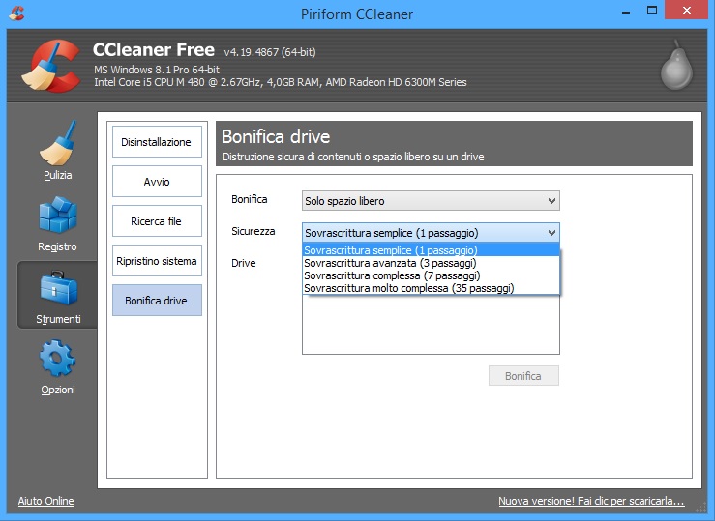Open the Opzioni gear settings
Screen dimensions: 715x521
coord(57,367)
